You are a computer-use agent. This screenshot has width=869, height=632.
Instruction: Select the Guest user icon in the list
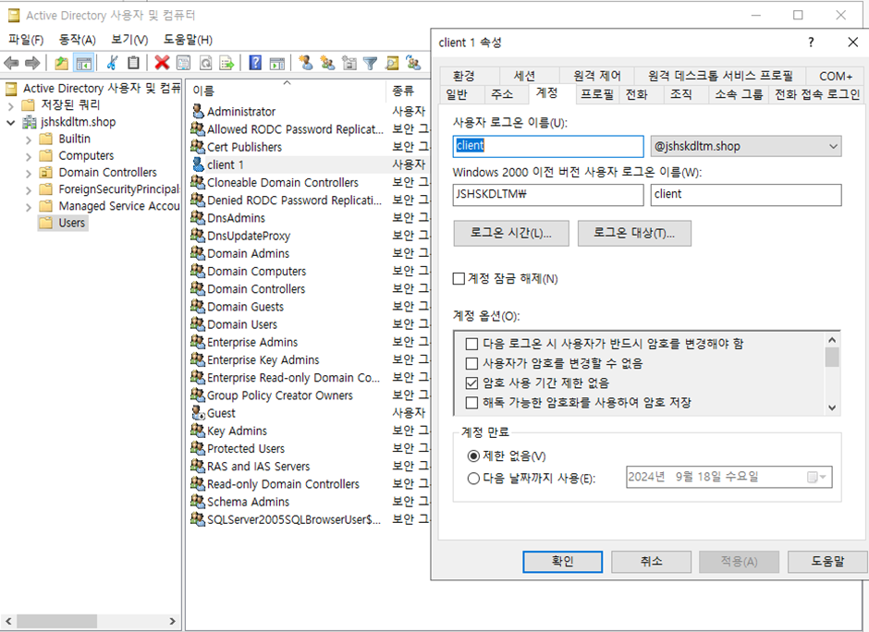[x=198, y=413]
